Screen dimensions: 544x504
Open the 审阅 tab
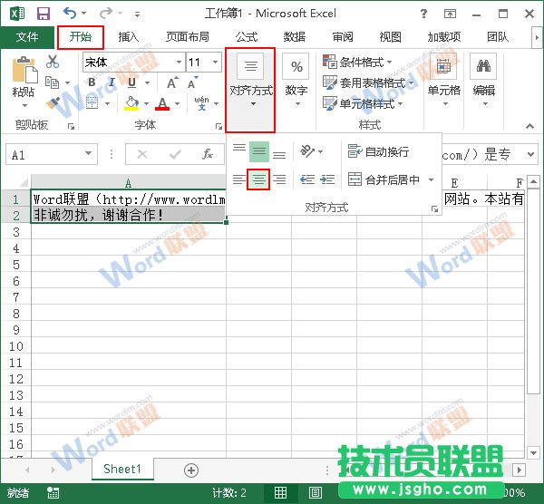[x=343, y=37]
